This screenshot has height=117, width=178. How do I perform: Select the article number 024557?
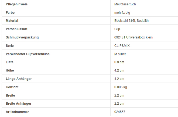(120, 112)
